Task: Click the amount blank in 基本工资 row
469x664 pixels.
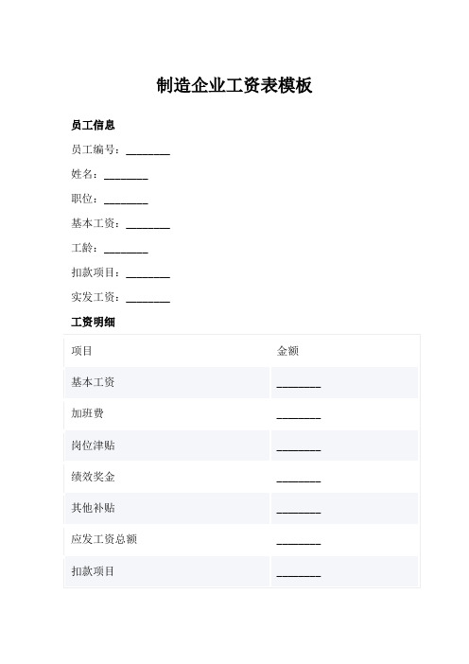Action: pos(299,384)
